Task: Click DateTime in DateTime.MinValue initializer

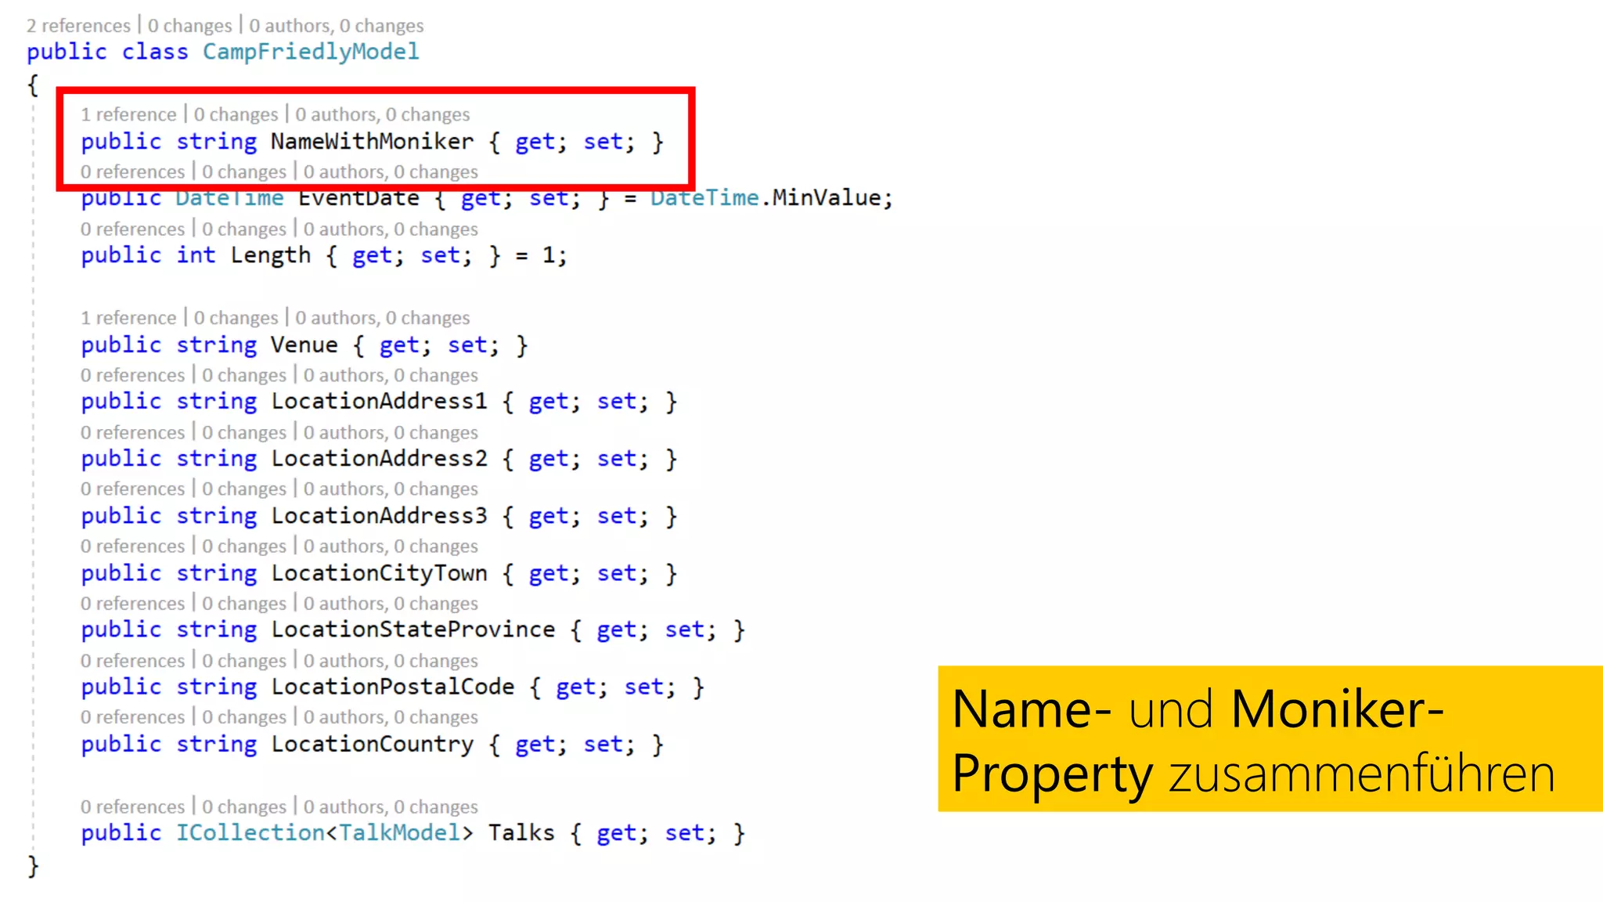Action: coord(704,197)
